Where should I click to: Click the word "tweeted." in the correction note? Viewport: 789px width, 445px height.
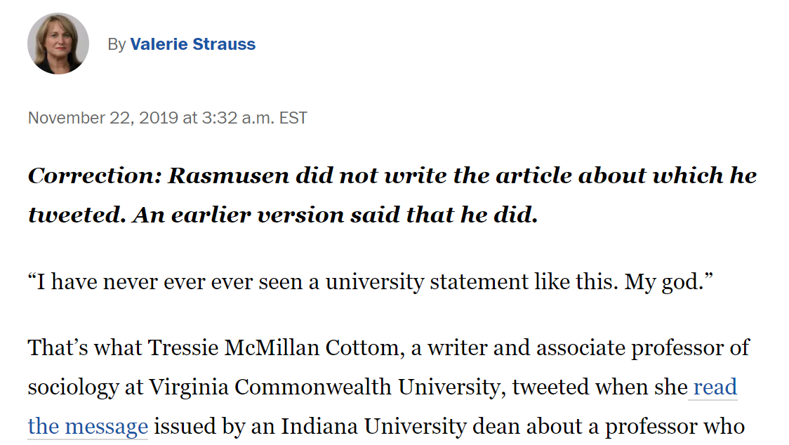[x=77, y=215]
